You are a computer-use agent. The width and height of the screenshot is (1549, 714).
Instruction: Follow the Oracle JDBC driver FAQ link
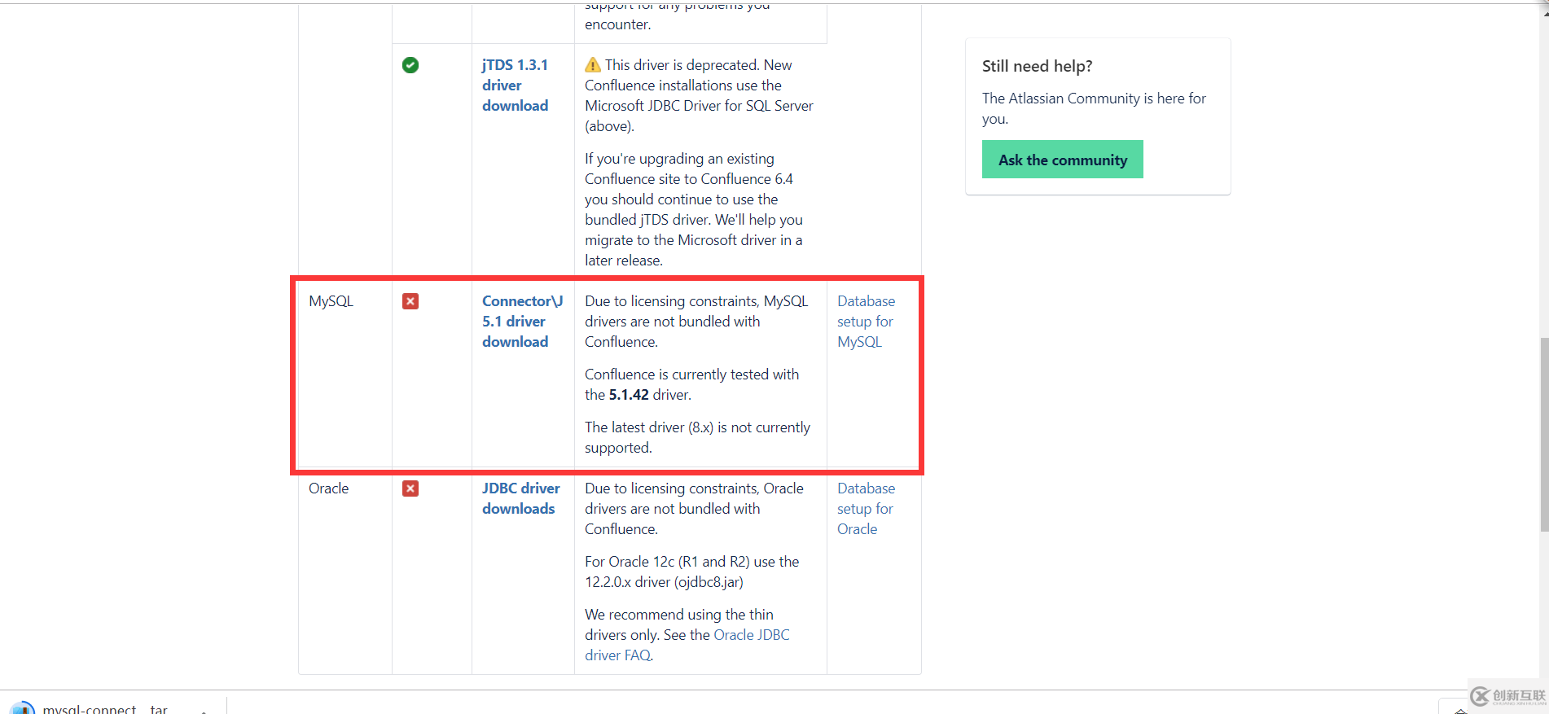[687, 645]
